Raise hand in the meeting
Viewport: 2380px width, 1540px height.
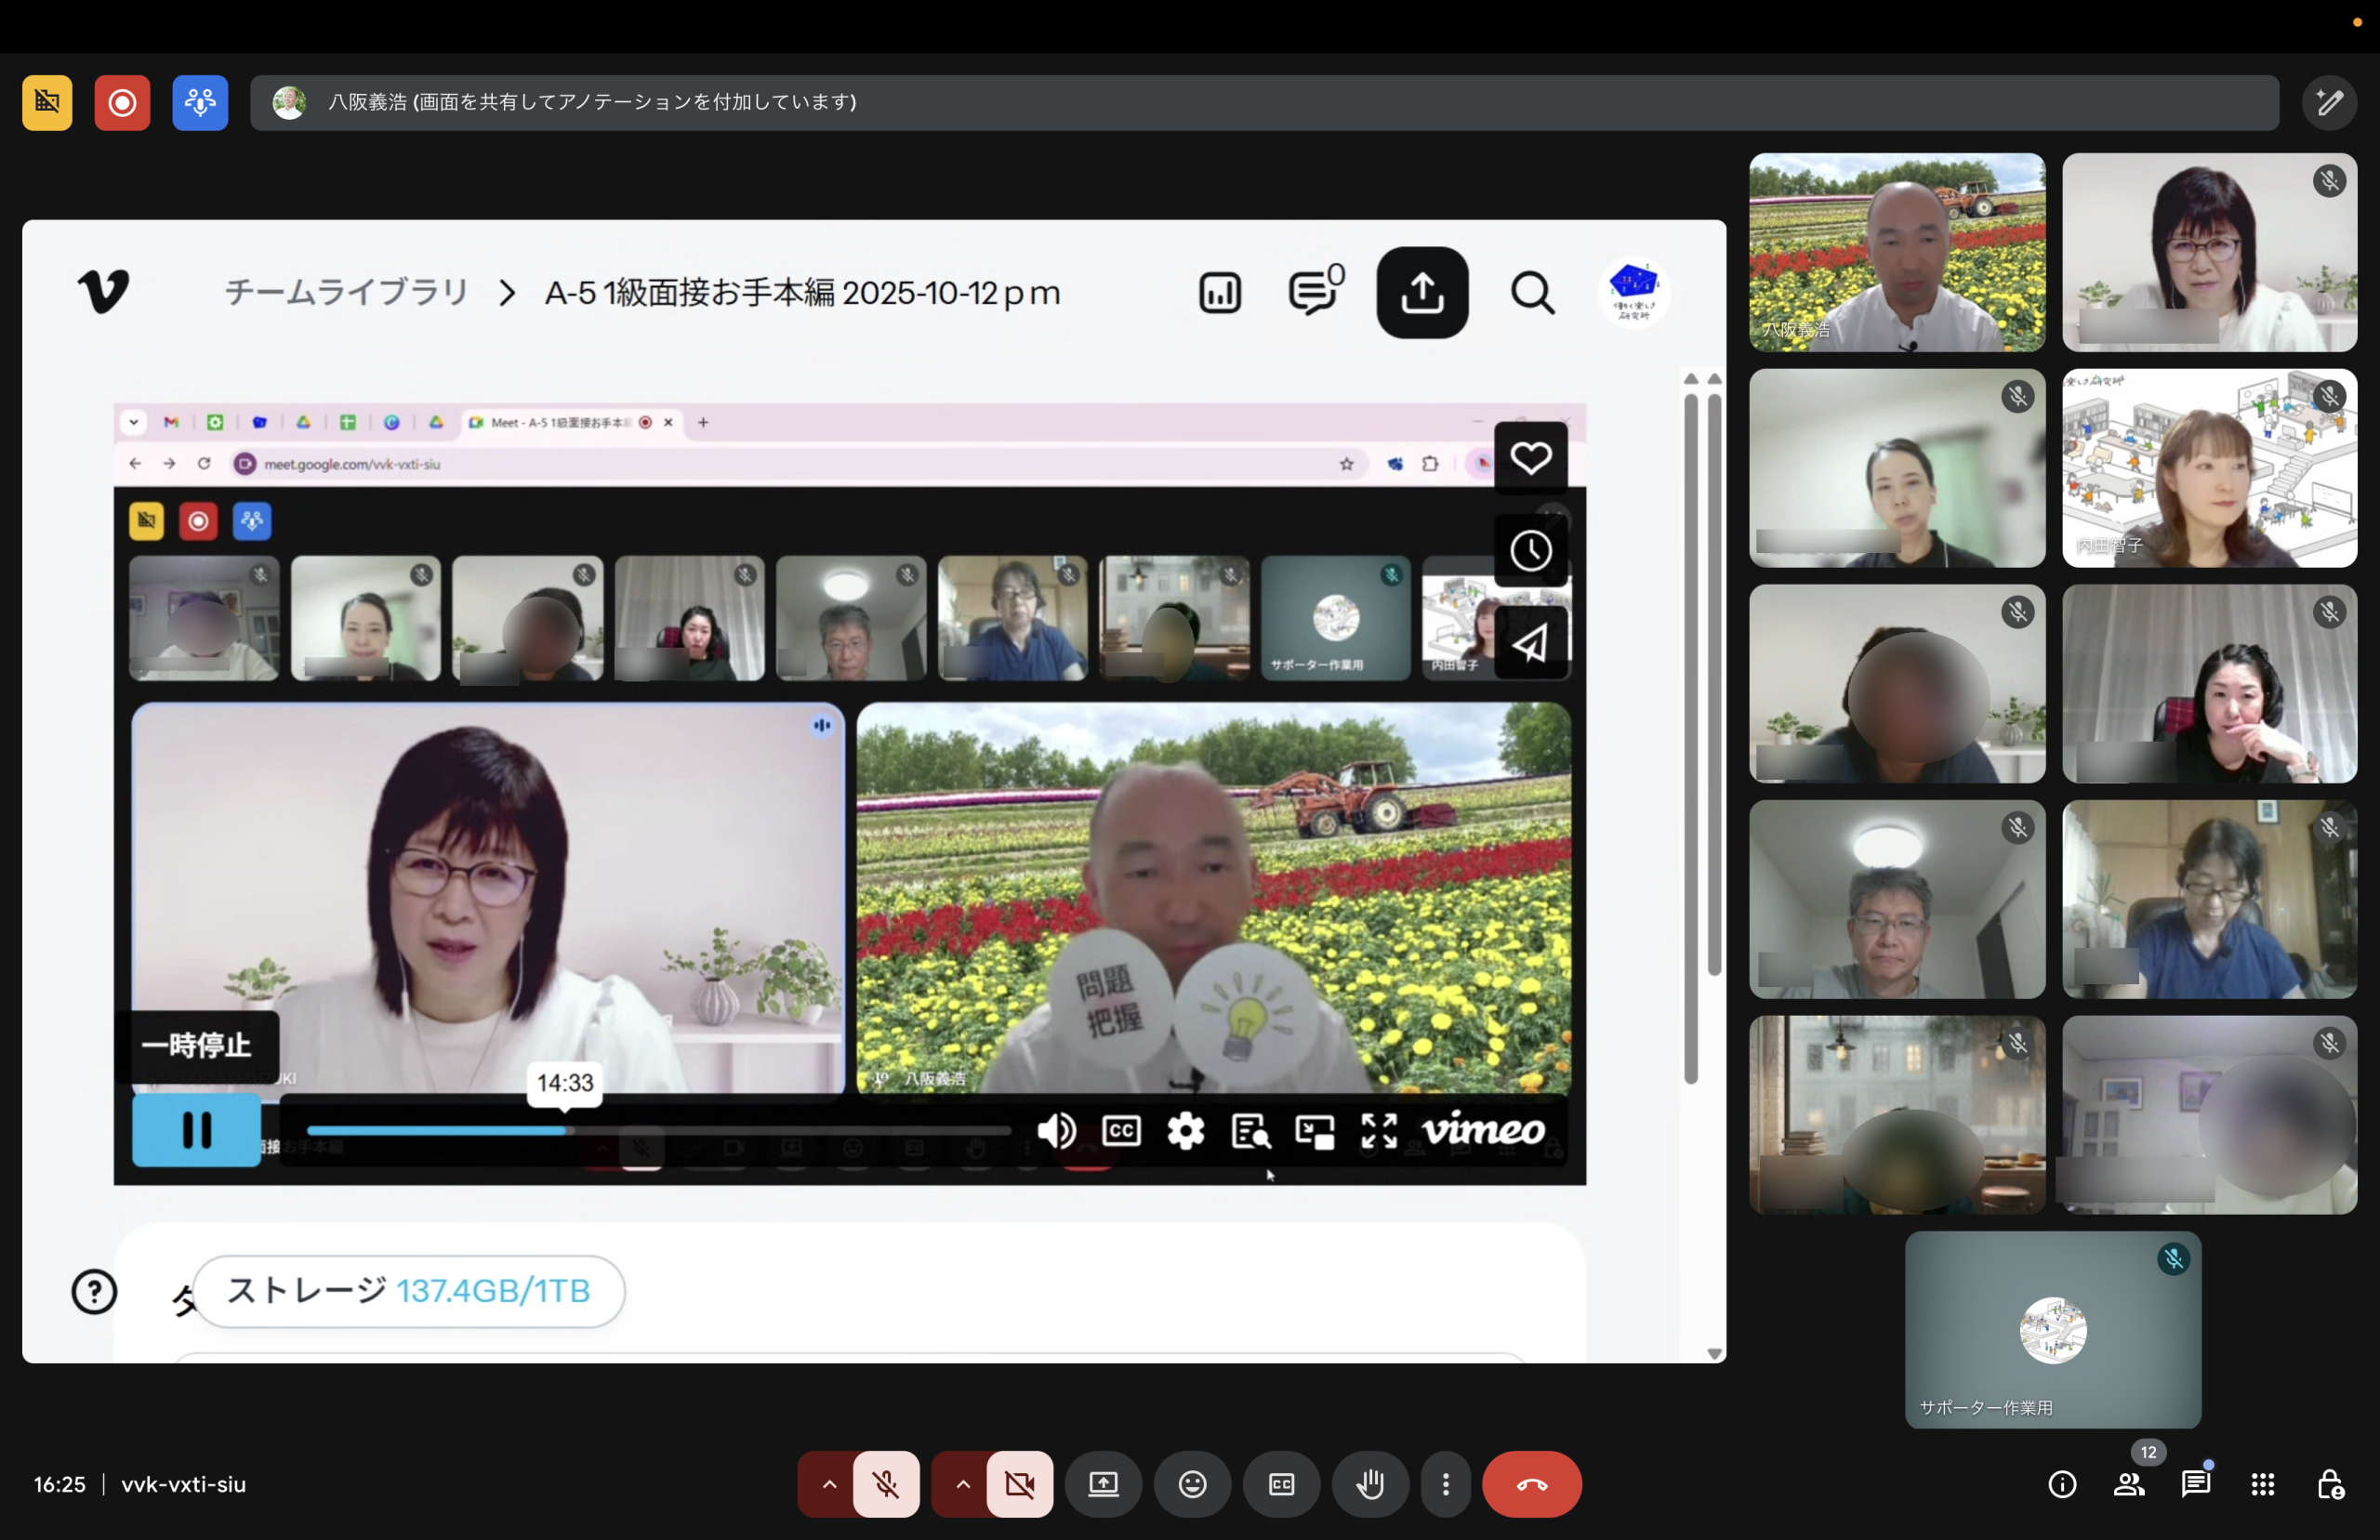tap(1370, 1484)
